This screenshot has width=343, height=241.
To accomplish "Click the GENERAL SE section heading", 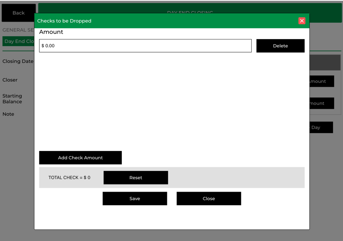I will pyautogui.click(x=18, y=30).
